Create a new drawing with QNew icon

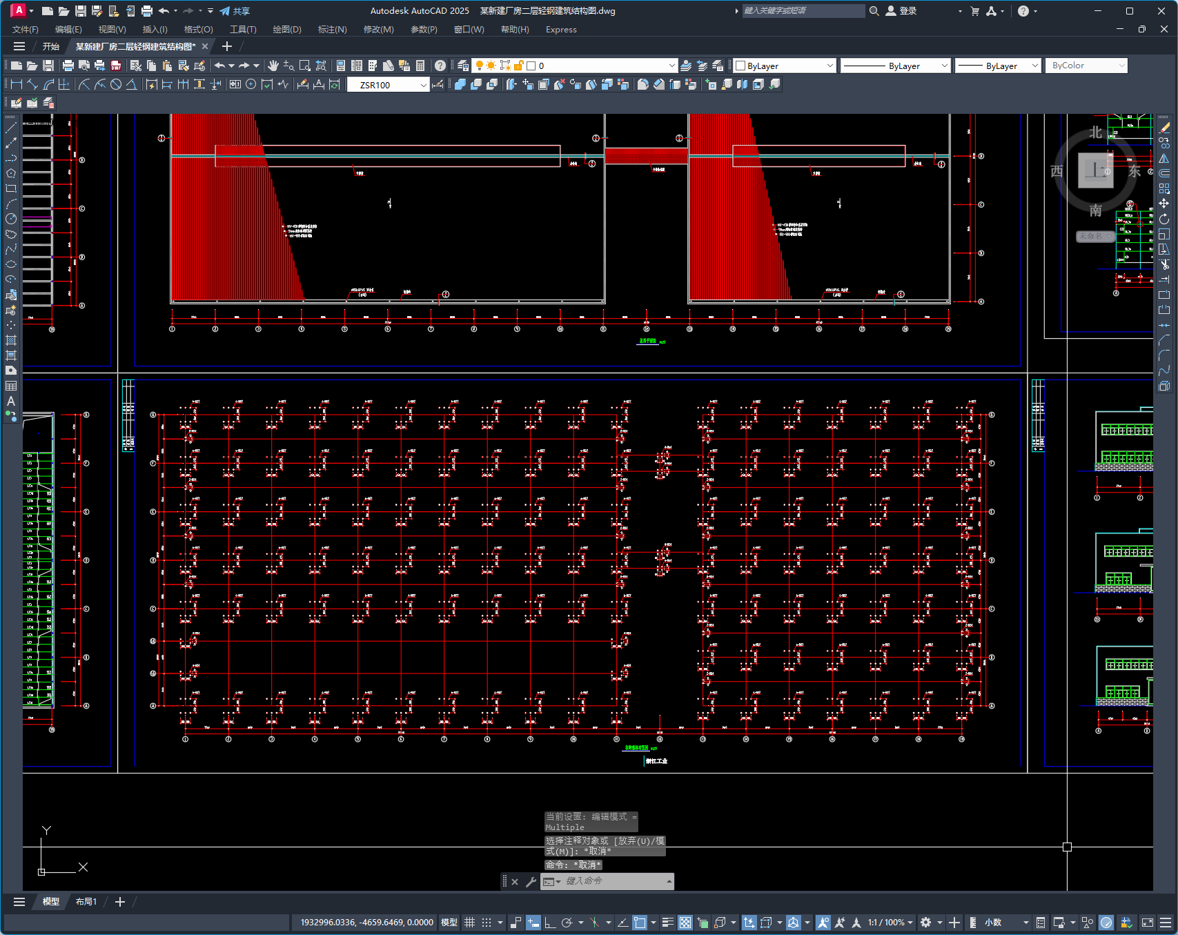coord(16,66)
